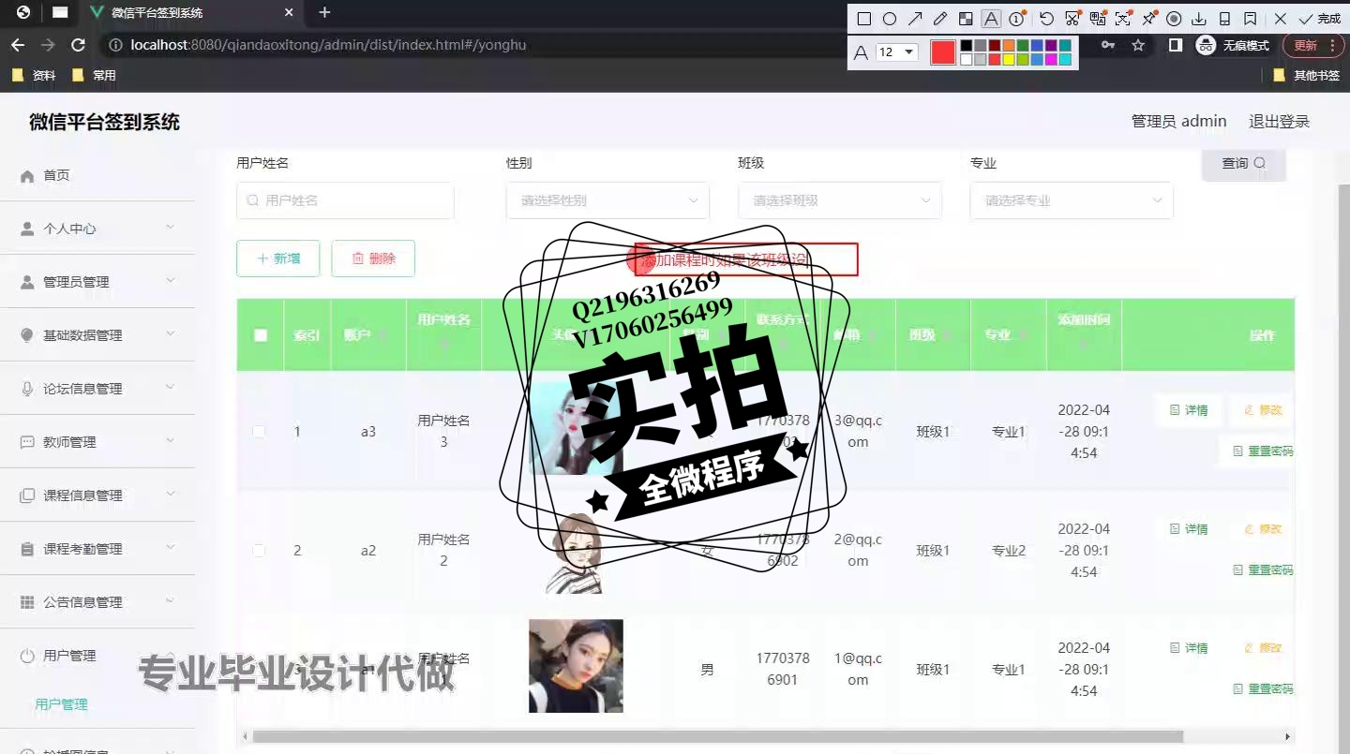Click the bookmark icon in capture toolbar

pos(1250,19)
